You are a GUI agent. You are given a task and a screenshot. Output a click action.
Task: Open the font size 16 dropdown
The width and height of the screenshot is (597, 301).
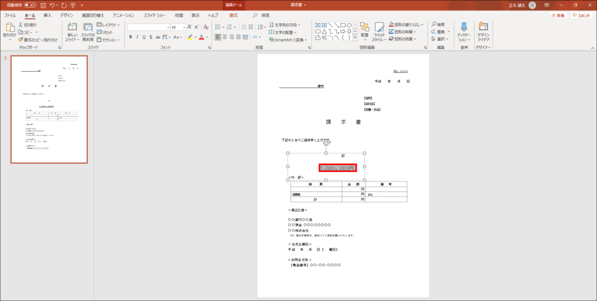(184, 27)
